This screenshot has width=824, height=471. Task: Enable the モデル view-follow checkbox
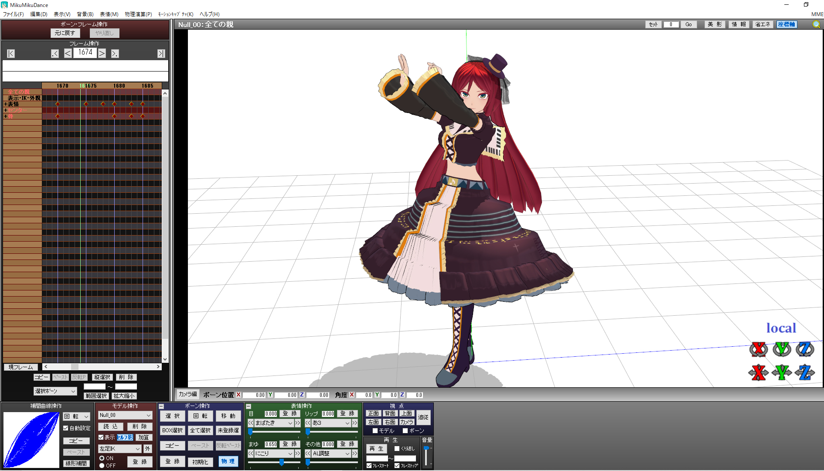[375, 430]
